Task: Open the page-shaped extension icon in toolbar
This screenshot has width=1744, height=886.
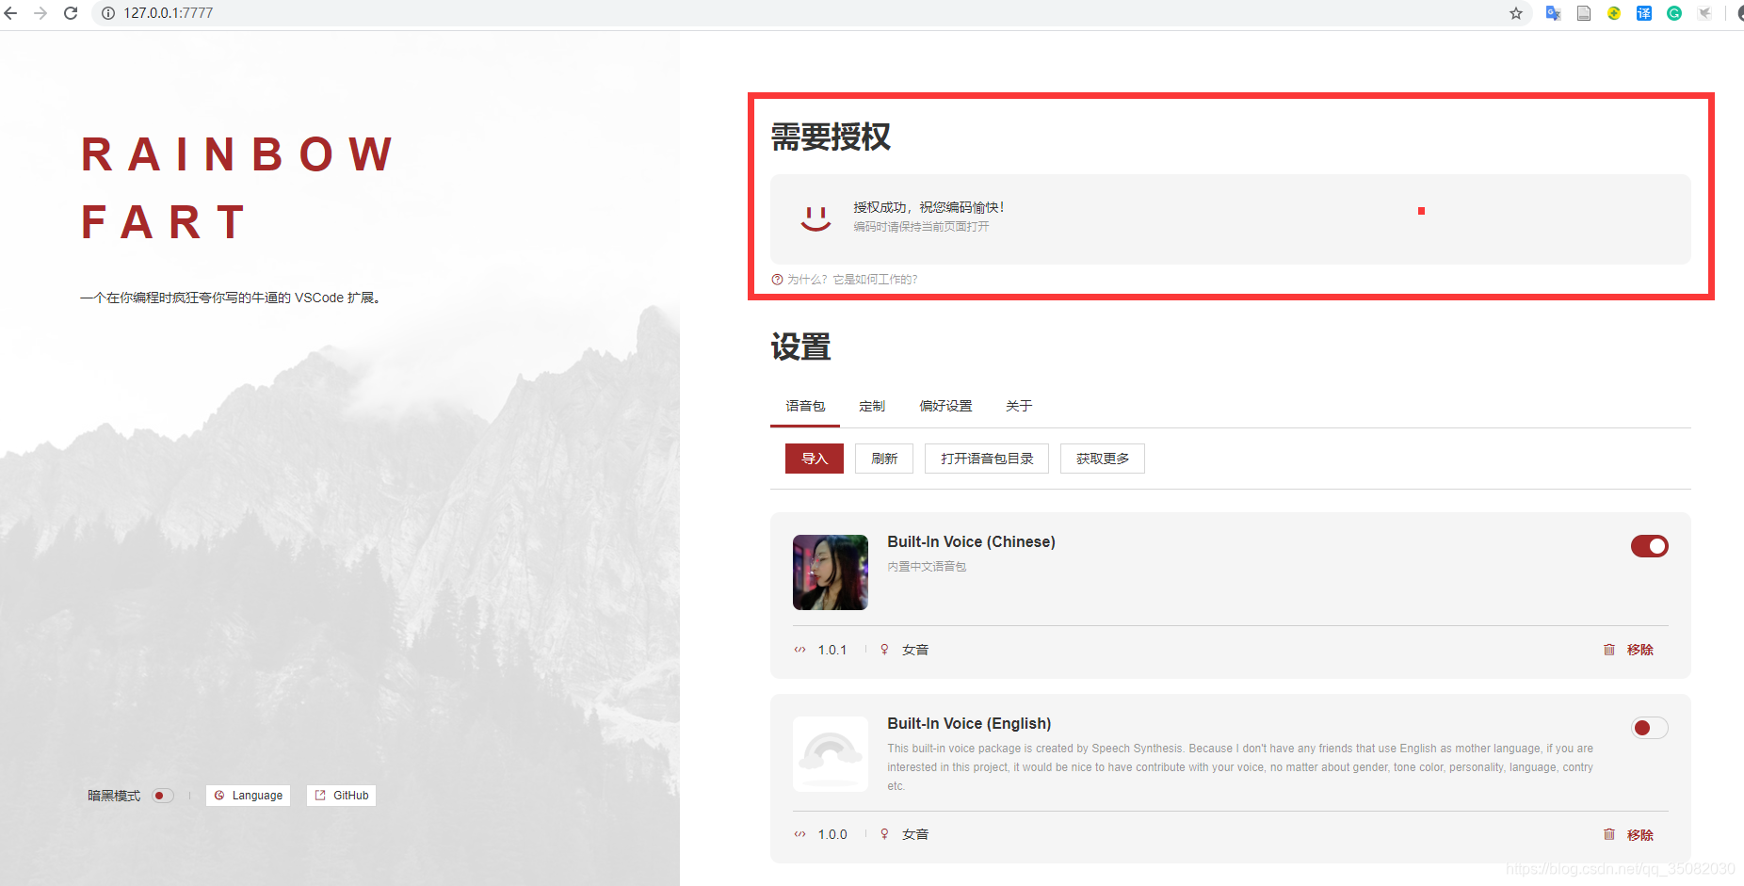Action: [1584, 13]
